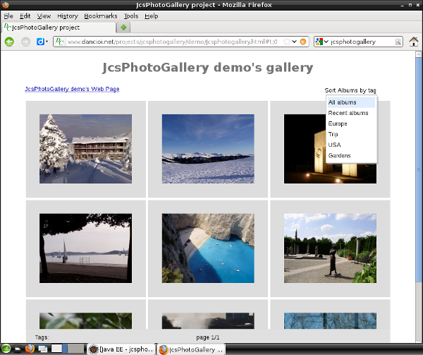The height and width of the screenshot is (355, 423).
Task: Expand the address bar history dropdown arrow
Action: click(x=294, y=42)
